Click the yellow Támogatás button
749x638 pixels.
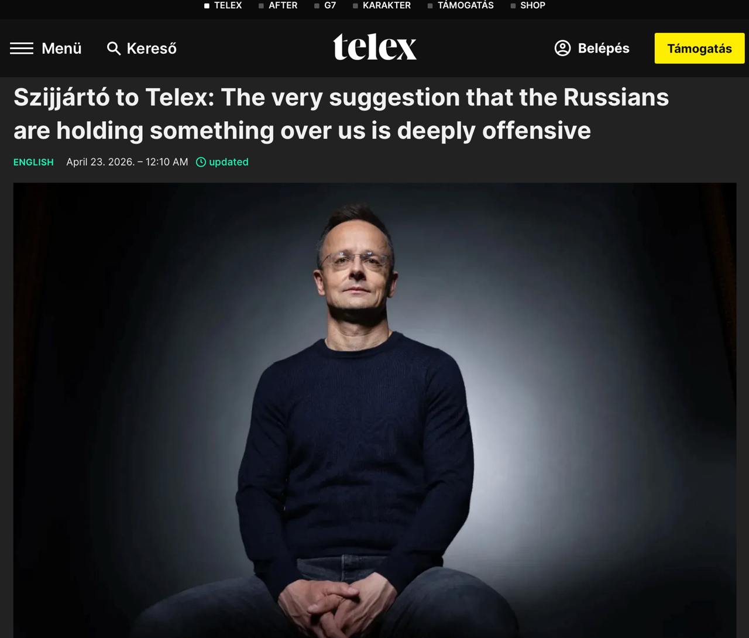699,48
